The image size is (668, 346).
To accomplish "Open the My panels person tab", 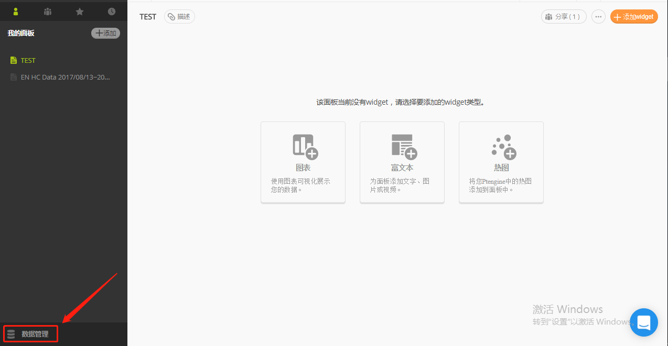I will [x=16, y=11].
